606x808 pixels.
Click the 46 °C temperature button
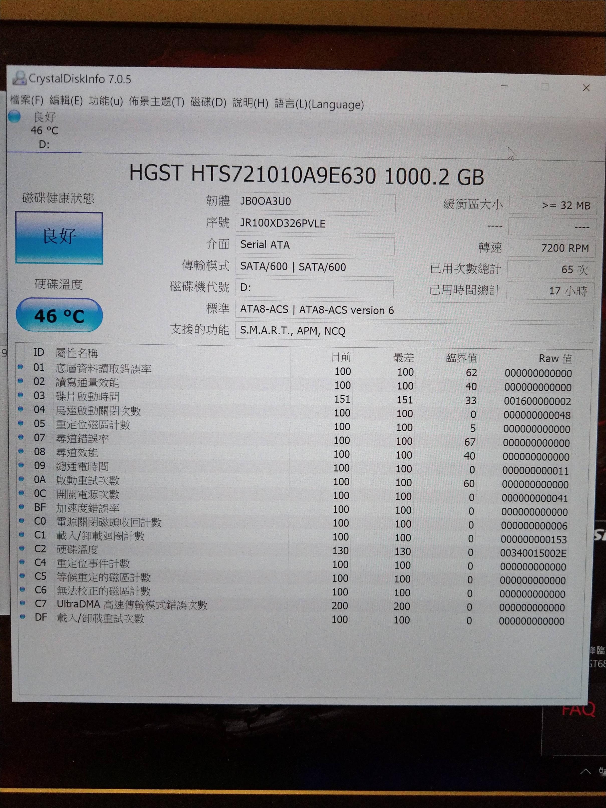59,315
